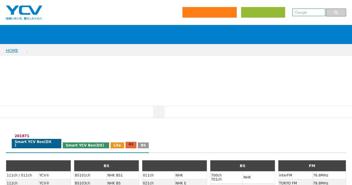Click the red 201871 text

click(22, 136)
